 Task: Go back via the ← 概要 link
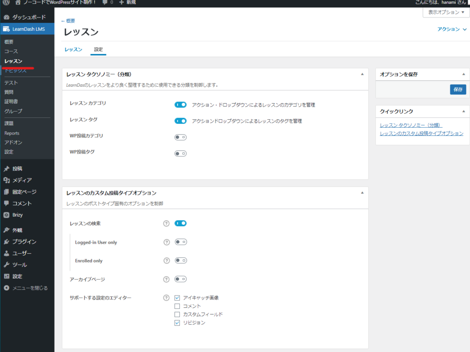(68, 21)
